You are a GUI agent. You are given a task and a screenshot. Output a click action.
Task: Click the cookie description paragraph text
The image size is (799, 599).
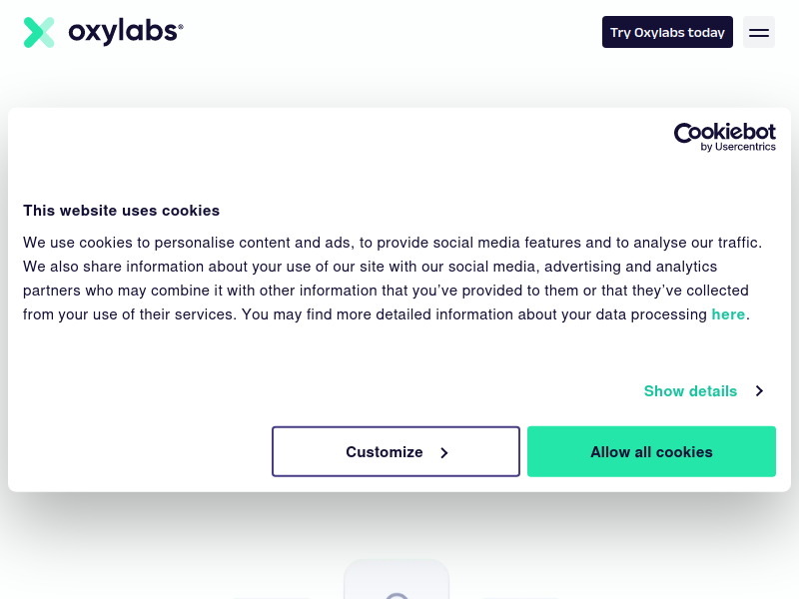[x=393, y=279]
